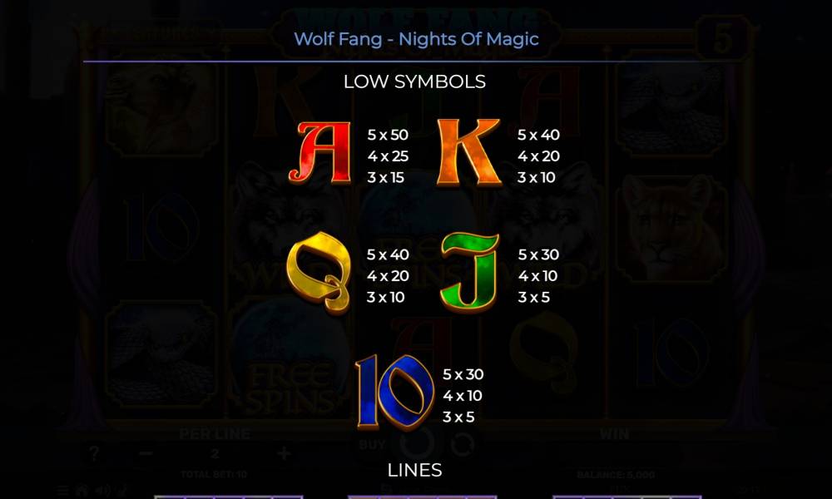This screenshot has width=832, height=499.
Task: Click the autoplay circular arrows icon
Action: (x=463, y=444)
